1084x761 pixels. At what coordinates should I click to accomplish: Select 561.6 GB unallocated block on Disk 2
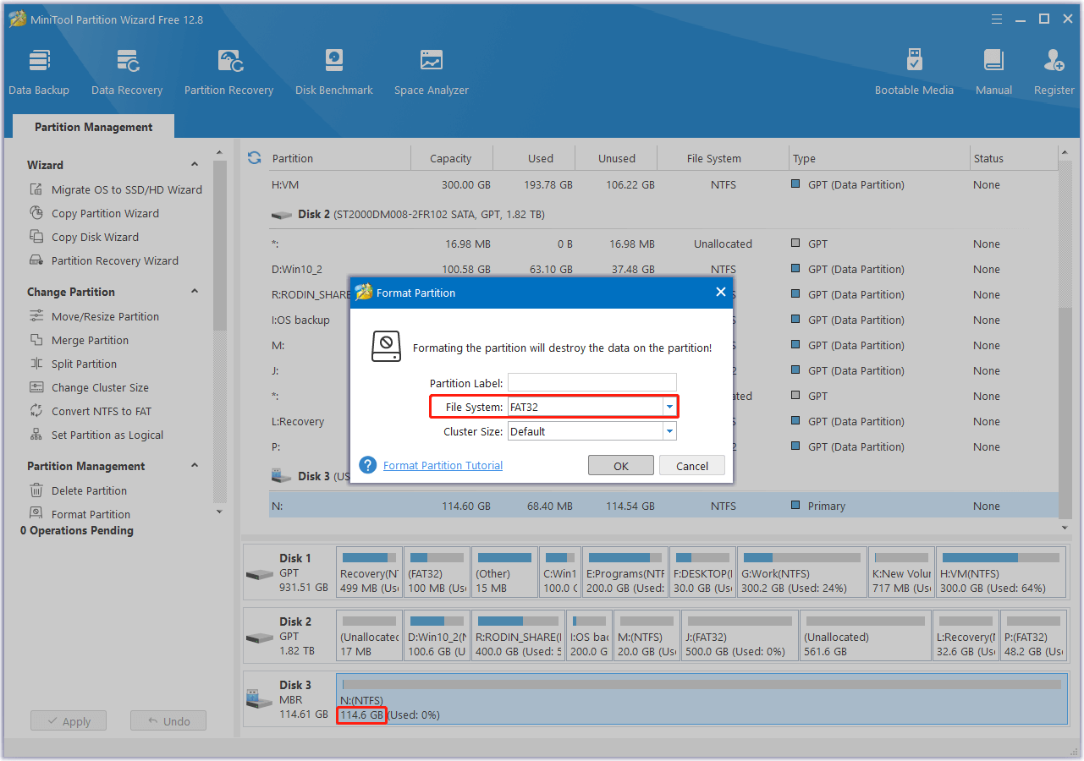coord(865,636)
